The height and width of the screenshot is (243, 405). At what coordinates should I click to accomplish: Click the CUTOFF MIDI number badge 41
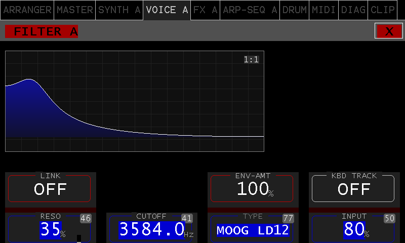pyautogui.click(x=187, y=219)
